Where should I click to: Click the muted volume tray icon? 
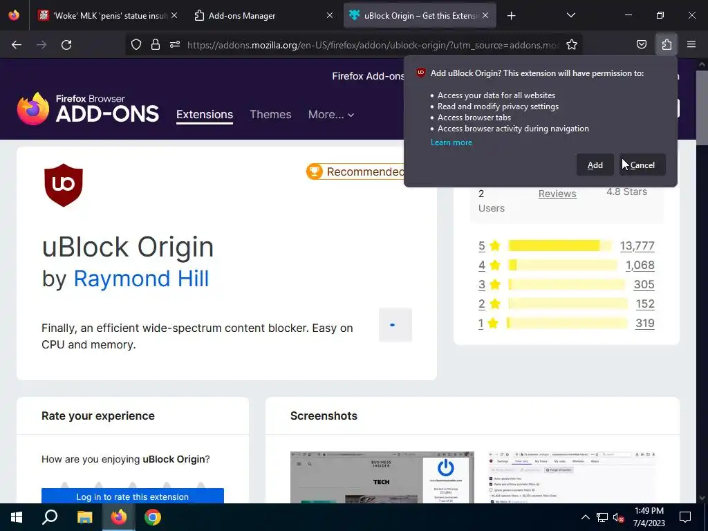[x=618, y=517]
